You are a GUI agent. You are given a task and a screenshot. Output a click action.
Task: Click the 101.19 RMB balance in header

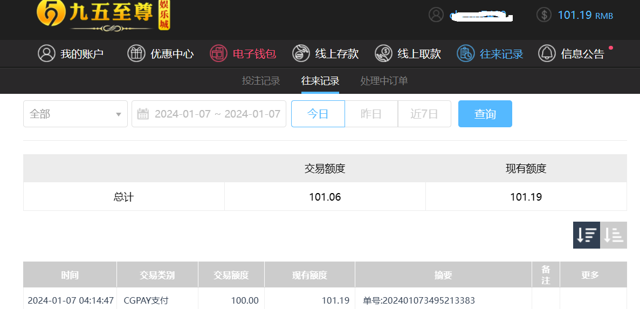(586, 16)
